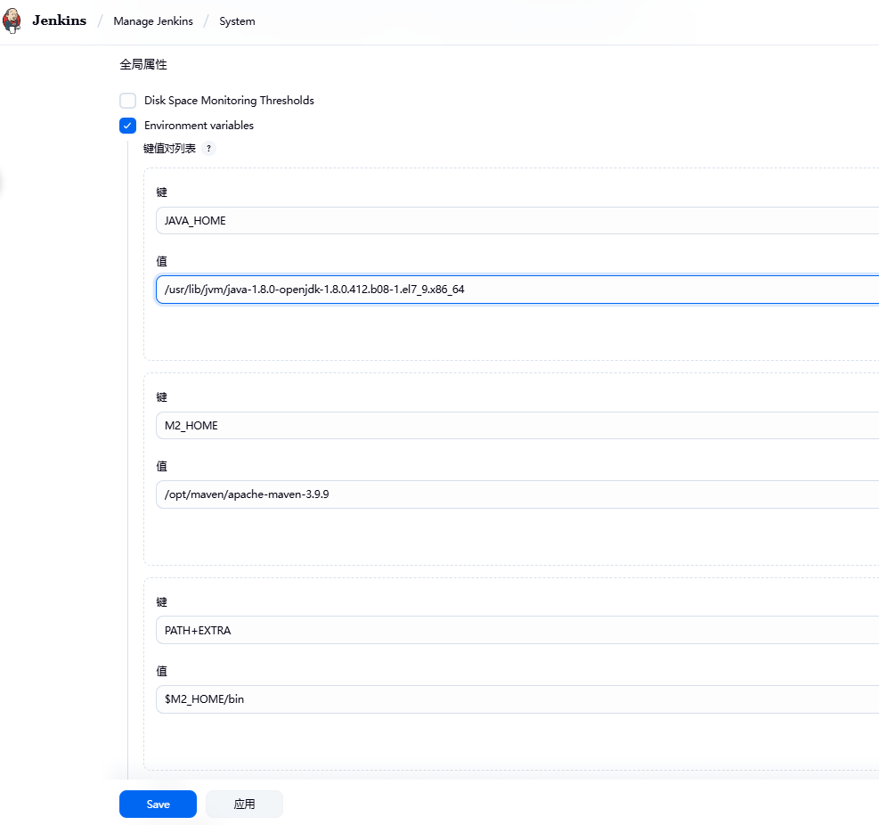This screenshot has width=879, height=825.
Task: Click the apache-maven-3.9.9 value field
Action: coord(517,494)
